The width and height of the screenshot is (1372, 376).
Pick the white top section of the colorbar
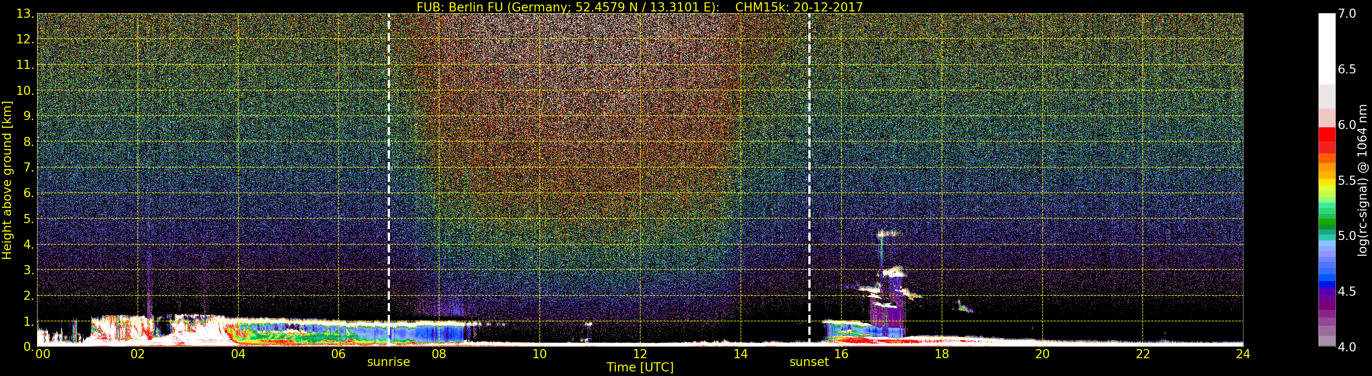click(1327, 49)
